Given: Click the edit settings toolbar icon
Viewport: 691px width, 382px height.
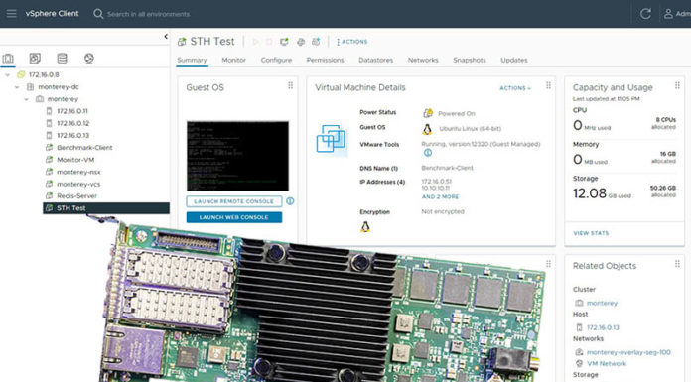Looking at the screenshot, I should point(301,42).
